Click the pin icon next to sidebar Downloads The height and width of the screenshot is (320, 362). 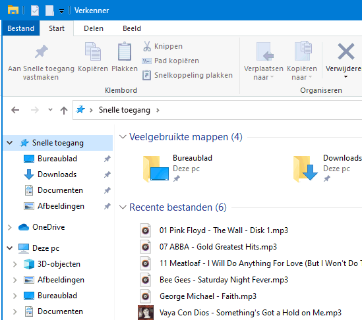107,174
